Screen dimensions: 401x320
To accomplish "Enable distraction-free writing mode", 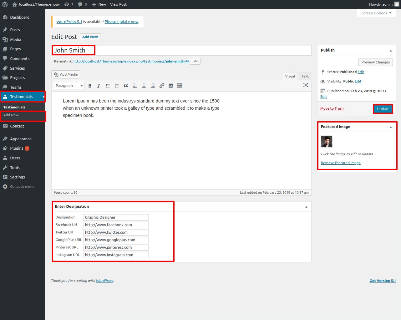I will pyautogui.click(x=306, y=85).
